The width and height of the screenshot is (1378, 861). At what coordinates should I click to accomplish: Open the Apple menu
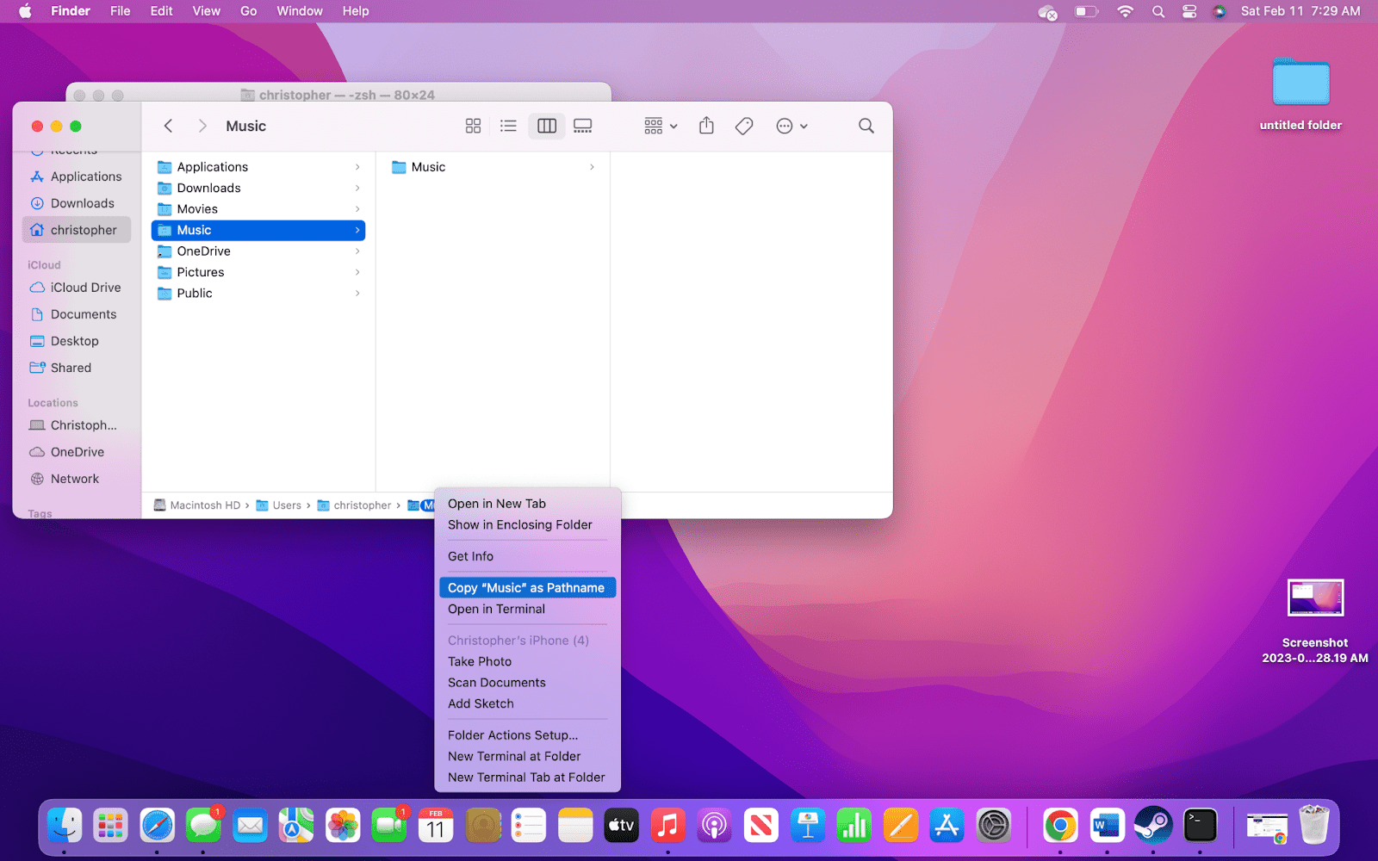pyautogui.click(x=25, y=11)
